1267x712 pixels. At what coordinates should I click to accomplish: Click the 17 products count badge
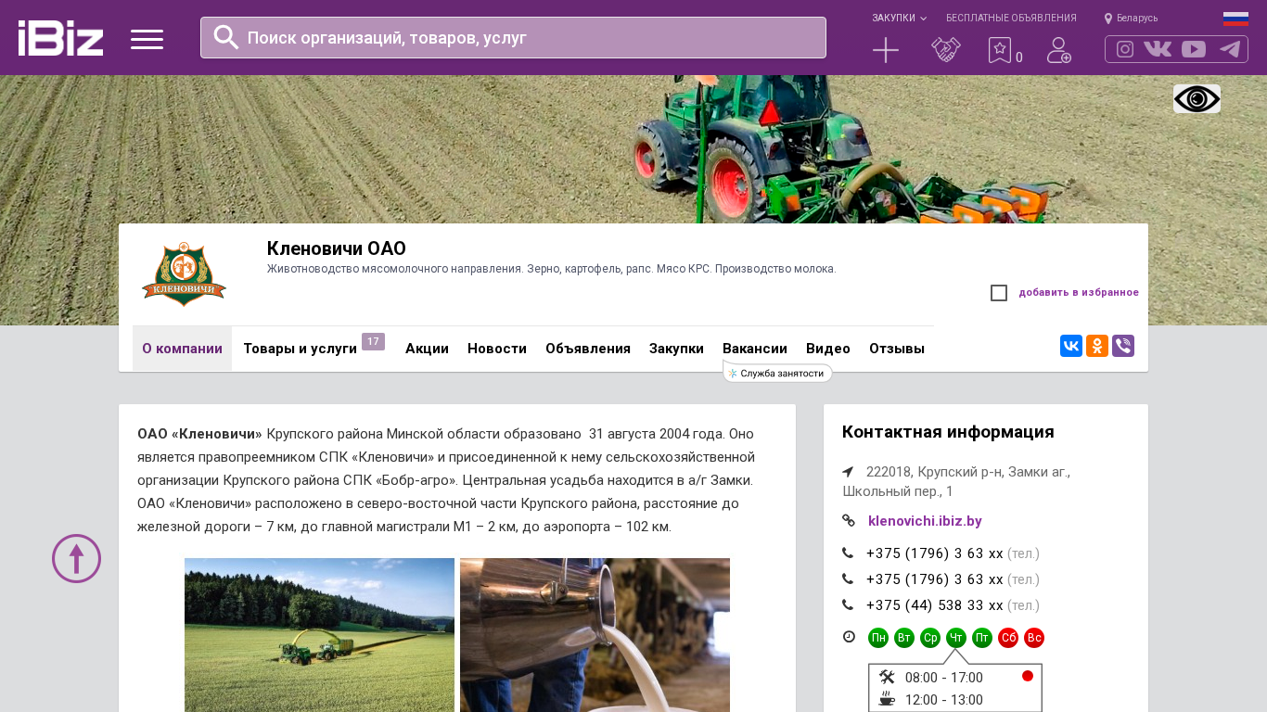pyautogui.click(x=373, y=342)
